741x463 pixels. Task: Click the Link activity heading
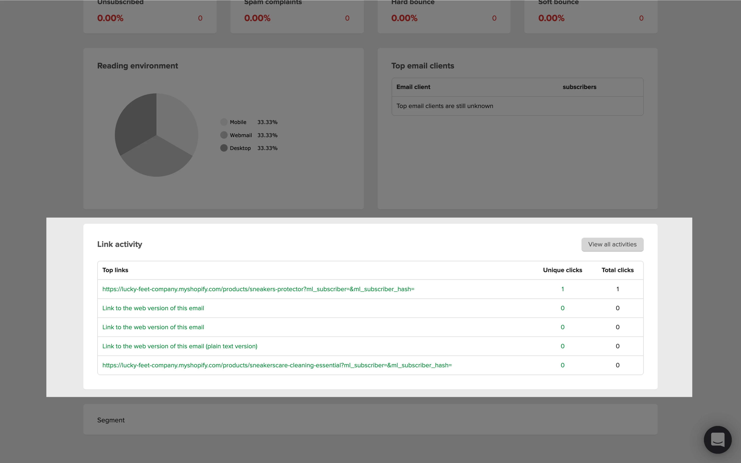coord(119,244)
